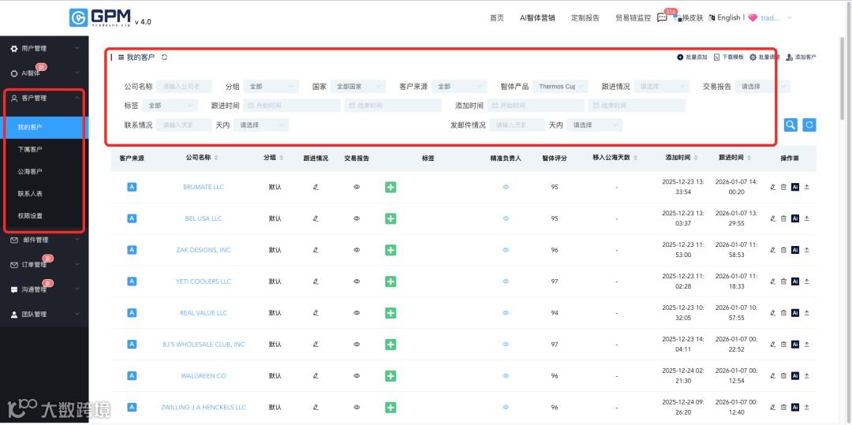Edit follow-up status for BRUMATE LLC
Viewport: 852px width, 425px height.
click(316, 187)
